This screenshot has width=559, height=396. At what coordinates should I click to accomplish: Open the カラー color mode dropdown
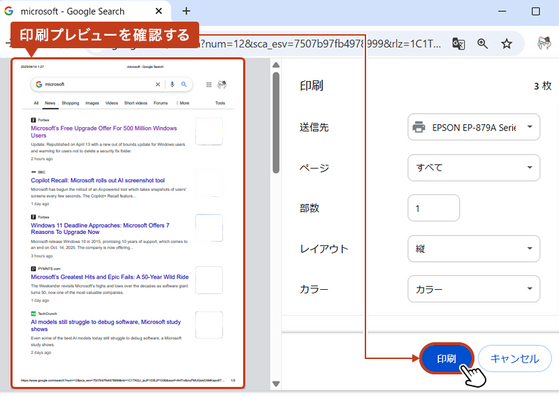[x=474, y=288]
